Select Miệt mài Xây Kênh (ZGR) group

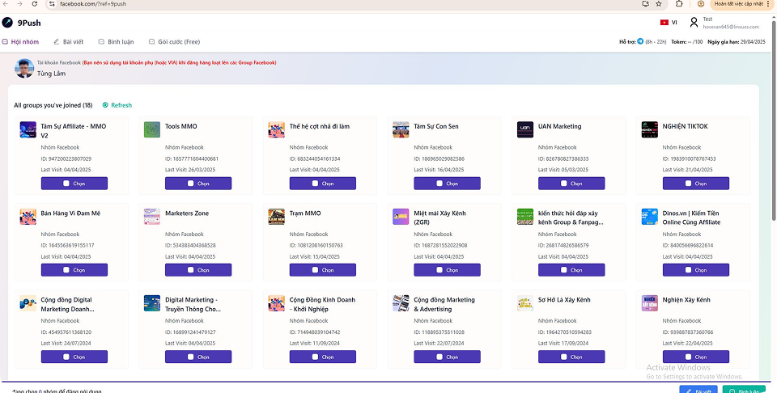click(447, 270)
